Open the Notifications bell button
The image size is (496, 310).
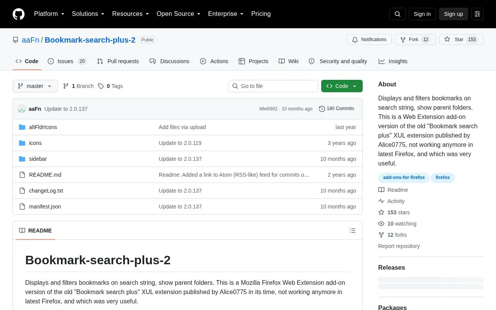click(x=369, y=40)
